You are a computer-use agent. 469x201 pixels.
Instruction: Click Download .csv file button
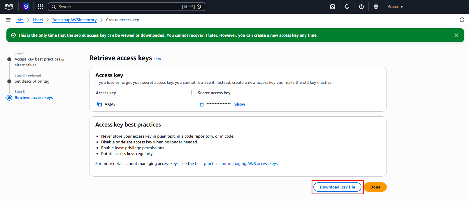tap(338, 187)
